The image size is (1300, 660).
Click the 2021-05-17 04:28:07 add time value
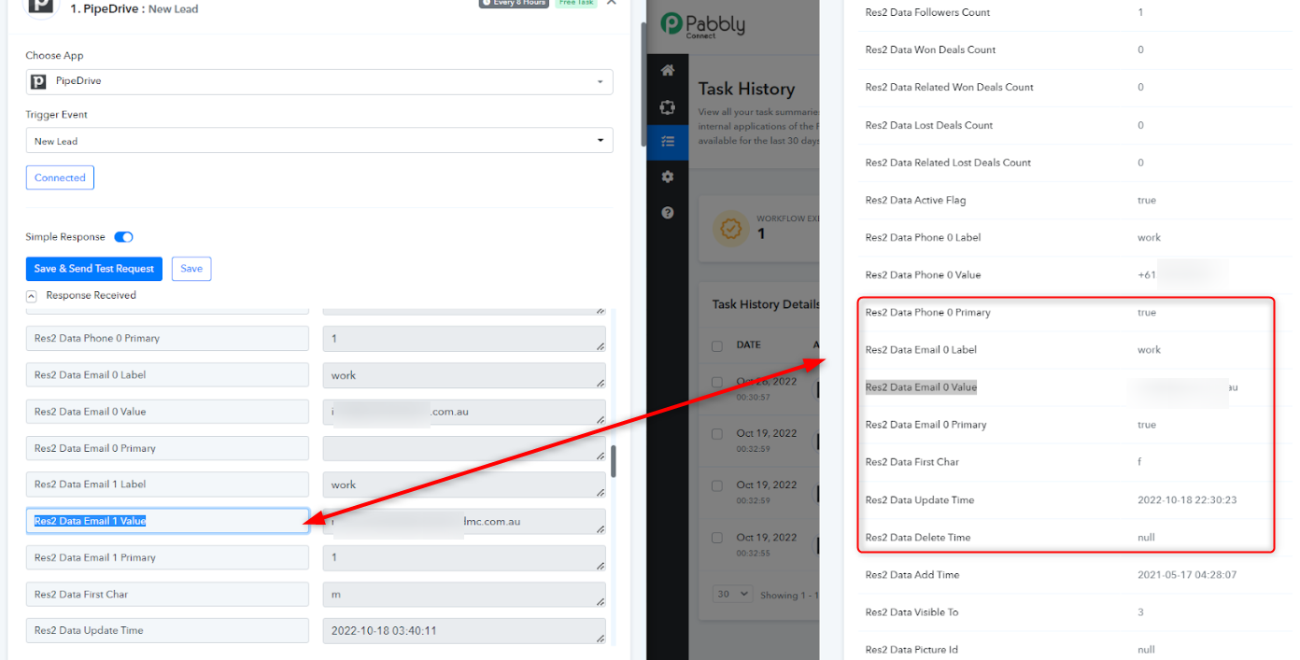pyautogui.click(x=1187, y=575)
